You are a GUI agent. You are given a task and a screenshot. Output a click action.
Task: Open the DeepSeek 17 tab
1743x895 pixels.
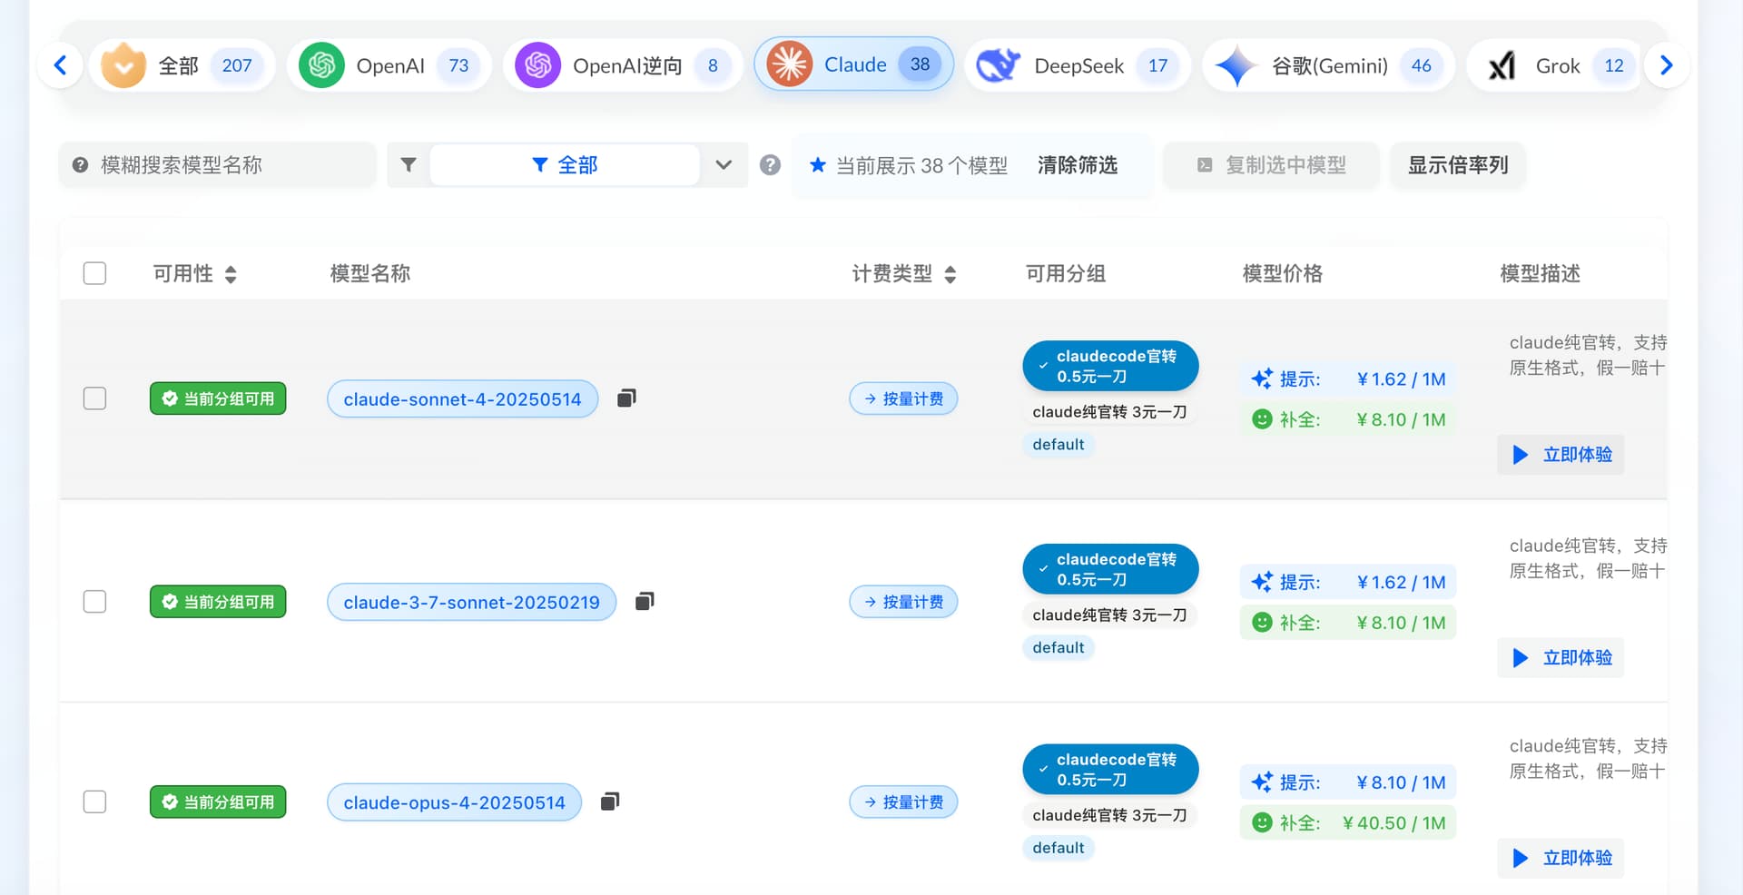coord(1077,65)
